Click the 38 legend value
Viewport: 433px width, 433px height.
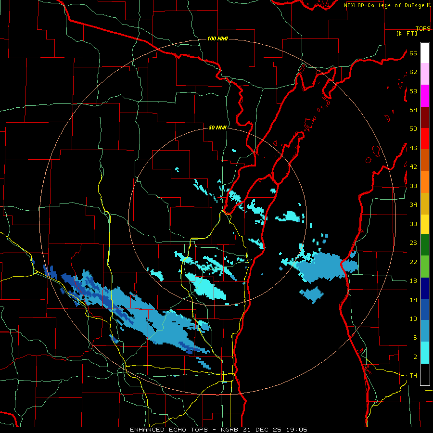pos(413,186)
